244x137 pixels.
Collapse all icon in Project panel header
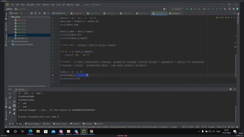[x=40, y=13]
